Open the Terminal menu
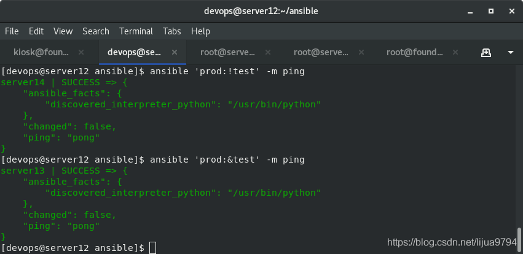523x254 pixels. pyautogui.click(x=136, y=31)
